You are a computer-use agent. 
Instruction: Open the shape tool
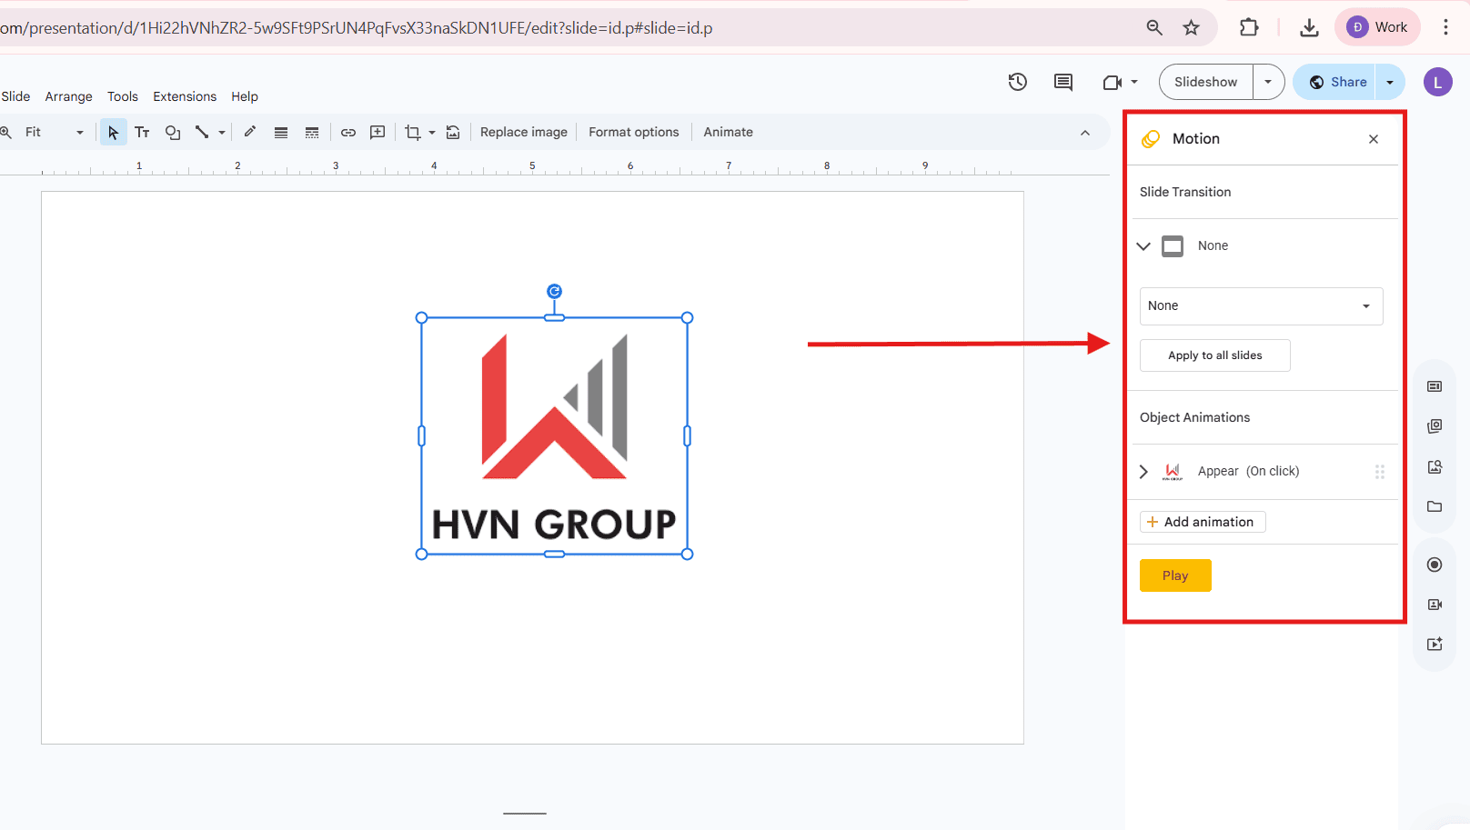pos(173,132)
